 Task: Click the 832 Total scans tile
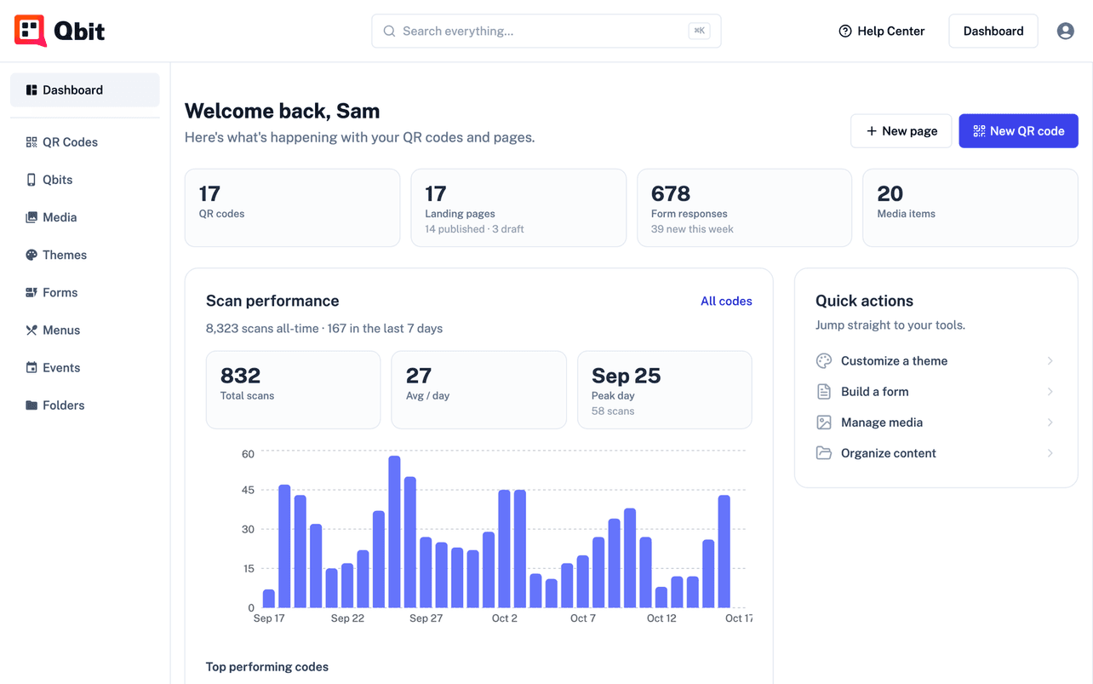point(293,390)
